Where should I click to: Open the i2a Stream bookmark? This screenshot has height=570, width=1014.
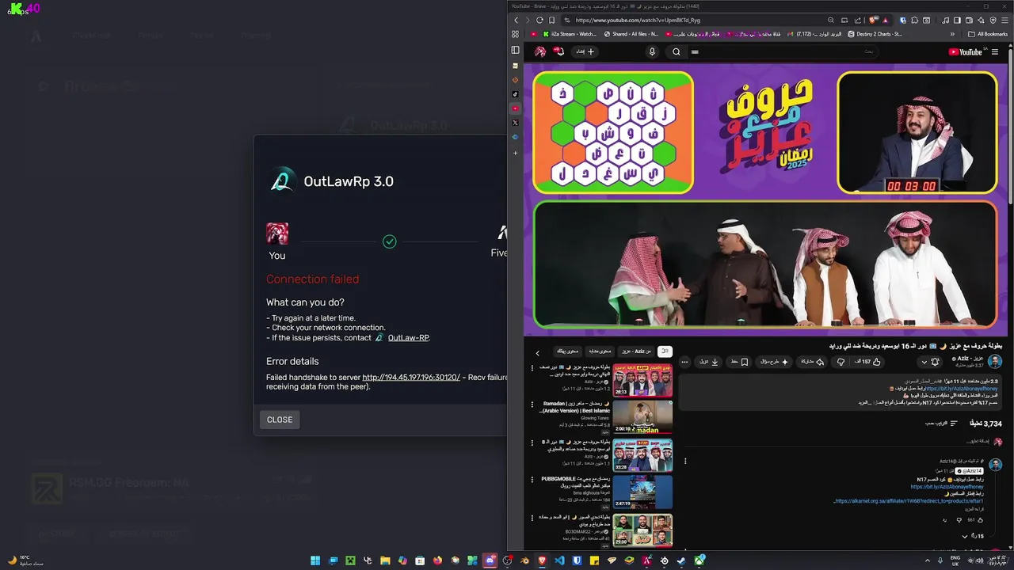click(x=569, y=34)
